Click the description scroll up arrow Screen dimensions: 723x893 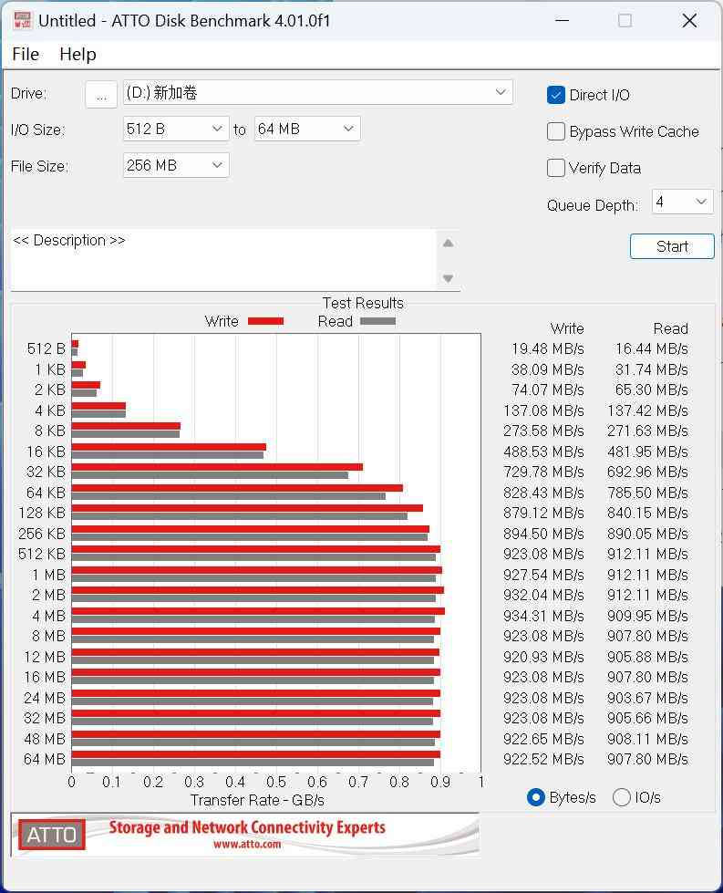[x=448, y=244]
